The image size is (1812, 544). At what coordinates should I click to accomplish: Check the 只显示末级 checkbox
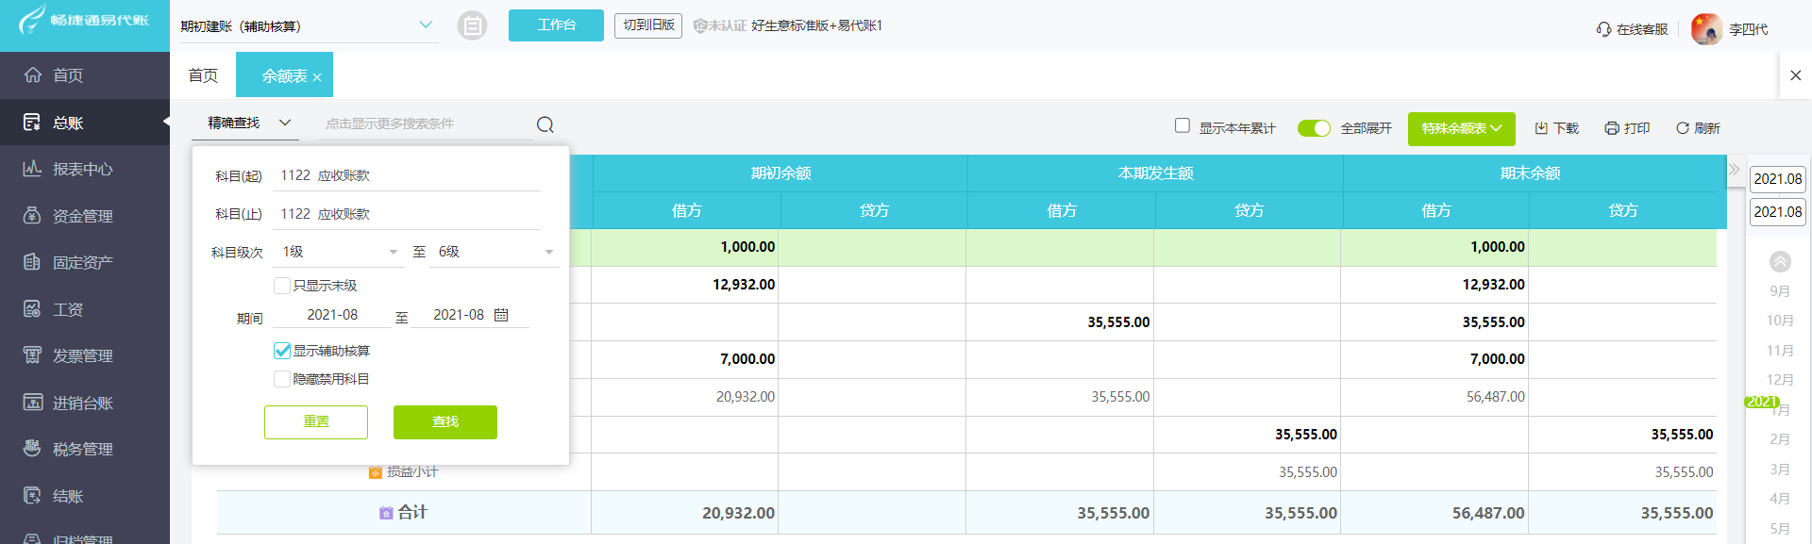pos(282,286)
